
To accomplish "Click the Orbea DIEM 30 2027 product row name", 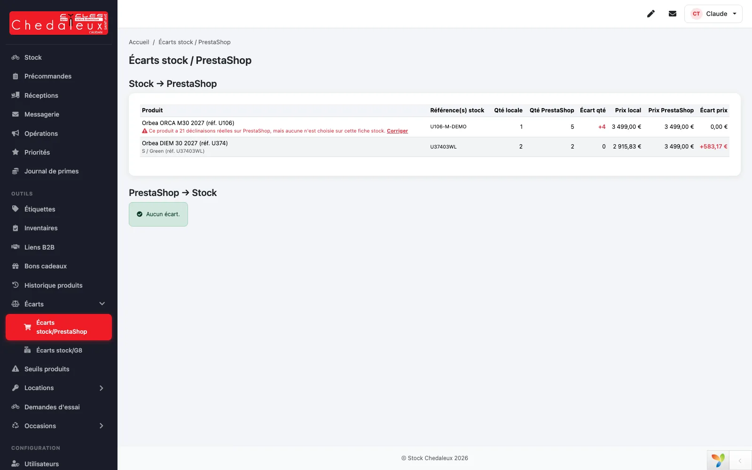I will [185, 143].
